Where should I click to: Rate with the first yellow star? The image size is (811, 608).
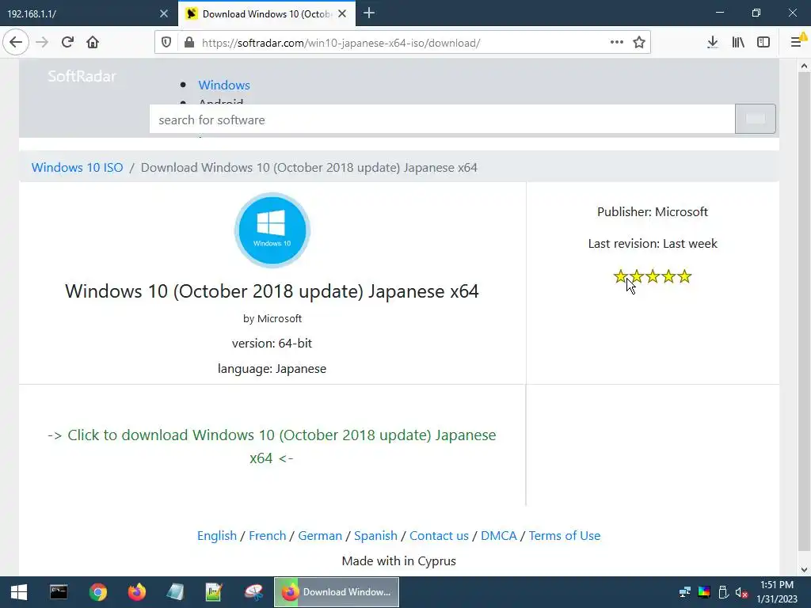620,276
